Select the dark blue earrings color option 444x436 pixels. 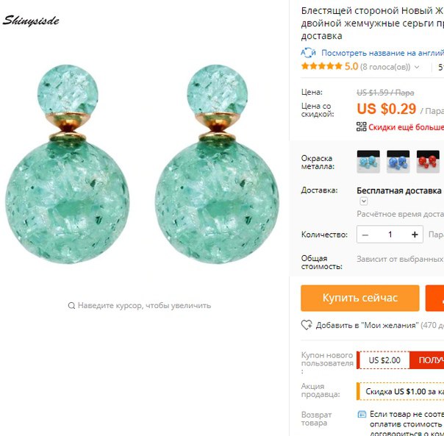coord(398,162)
